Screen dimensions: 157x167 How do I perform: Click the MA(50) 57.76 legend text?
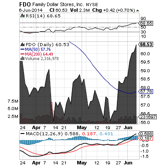coord(38,50)
